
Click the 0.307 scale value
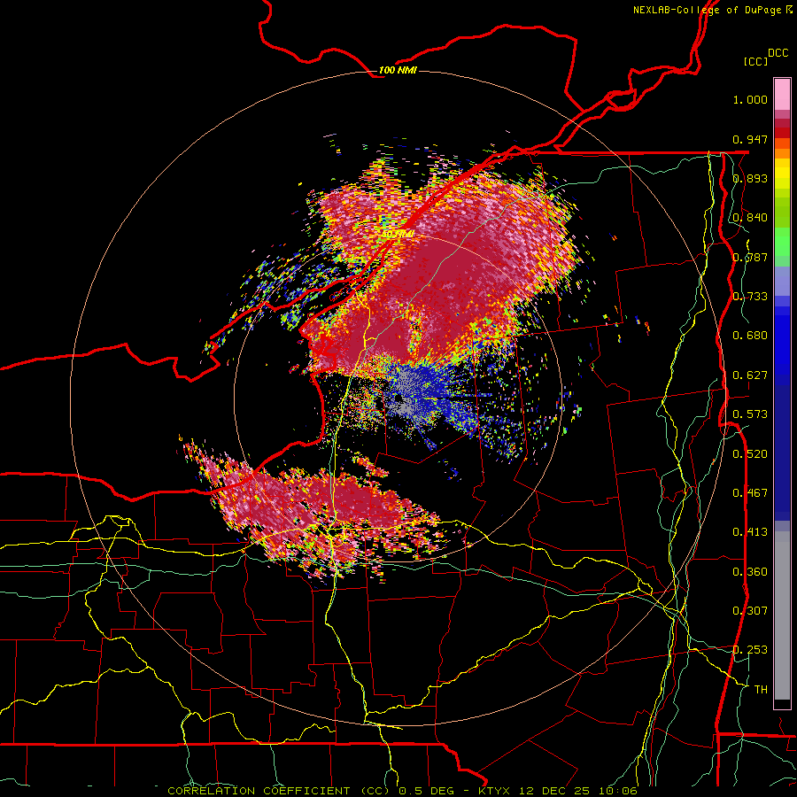(750, 611)
